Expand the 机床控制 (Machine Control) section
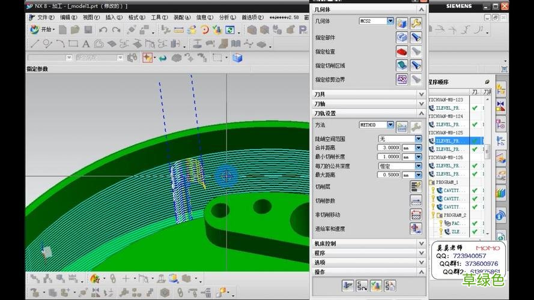 (x=421, y=244)
